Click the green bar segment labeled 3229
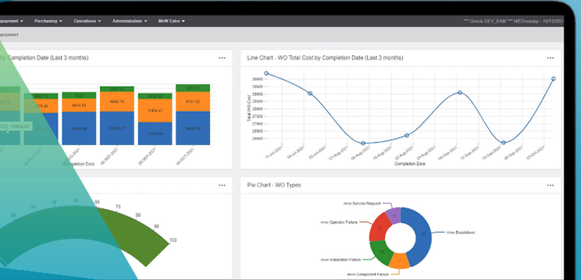The image size is (581, 280). [x=79, y=95]
